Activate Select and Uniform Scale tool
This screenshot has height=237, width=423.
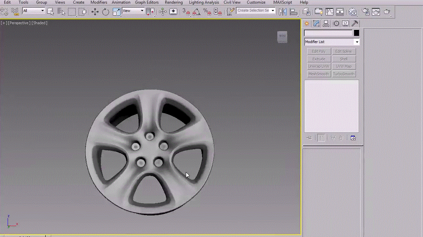click(116, 12)
